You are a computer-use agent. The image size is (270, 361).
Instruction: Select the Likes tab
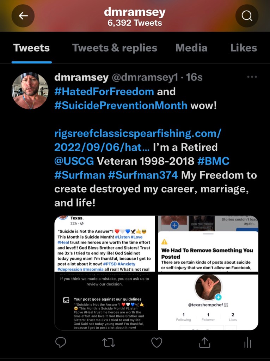click(x=244, y=48)
